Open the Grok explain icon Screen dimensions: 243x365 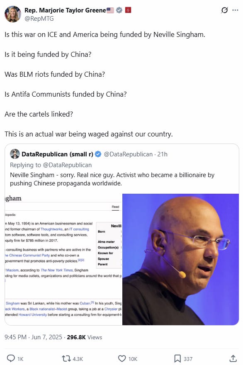224,10
